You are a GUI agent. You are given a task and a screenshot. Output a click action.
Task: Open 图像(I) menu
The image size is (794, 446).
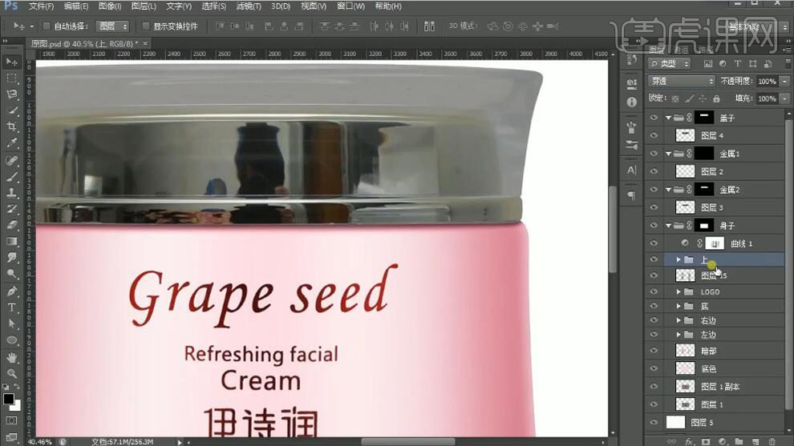click(x=110, y=6)
